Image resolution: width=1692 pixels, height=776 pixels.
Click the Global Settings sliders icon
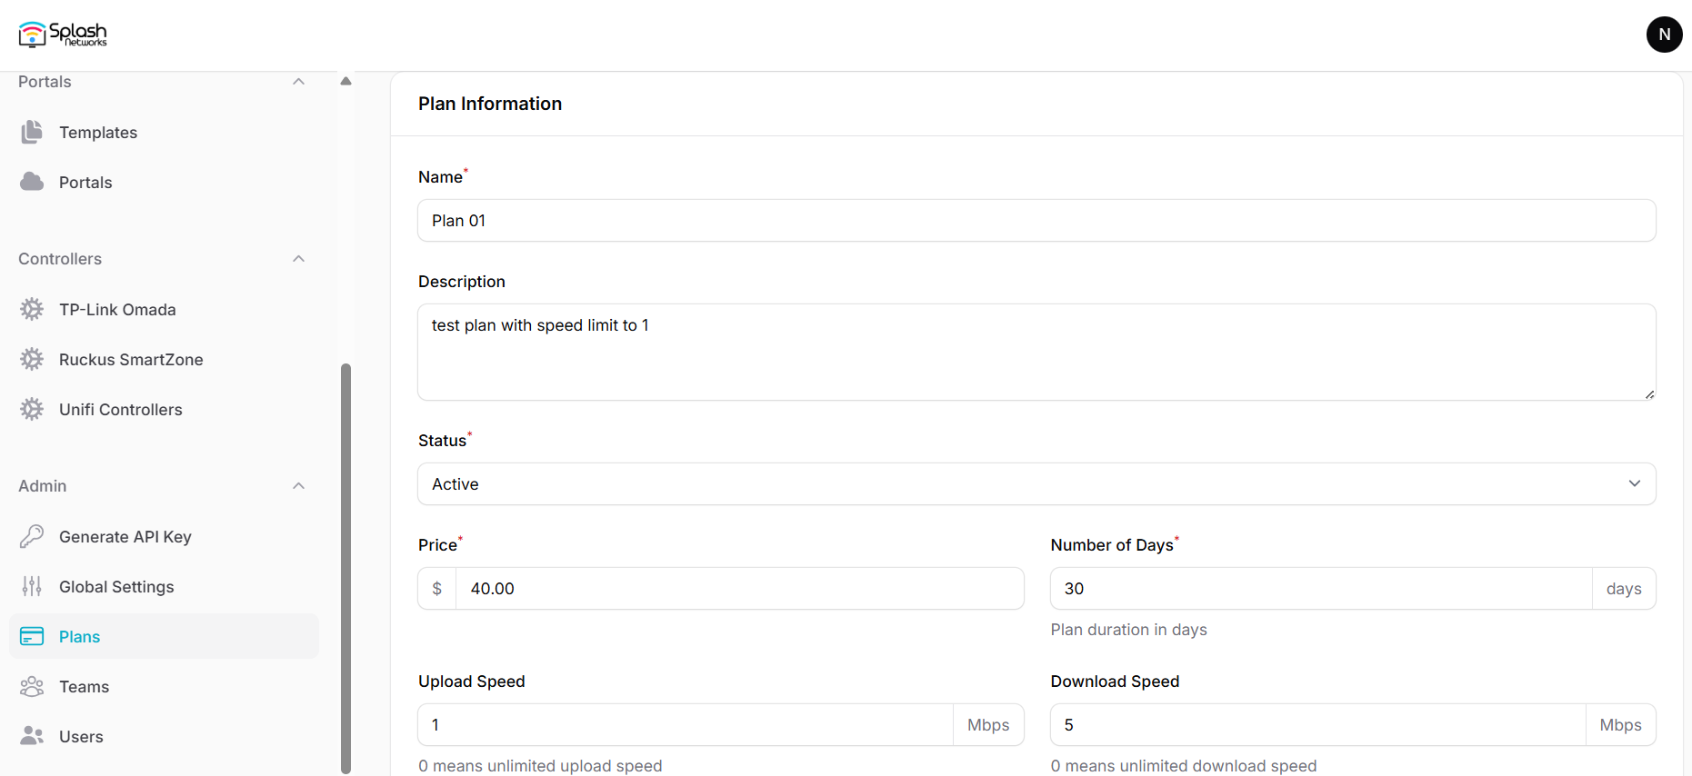coord(32,587)
